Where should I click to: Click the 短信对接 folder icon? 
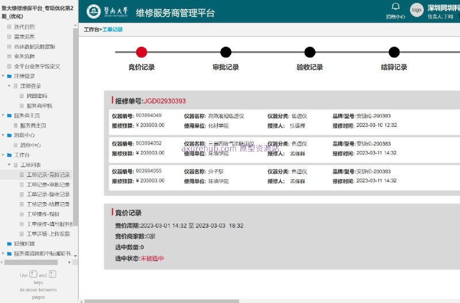9,244
